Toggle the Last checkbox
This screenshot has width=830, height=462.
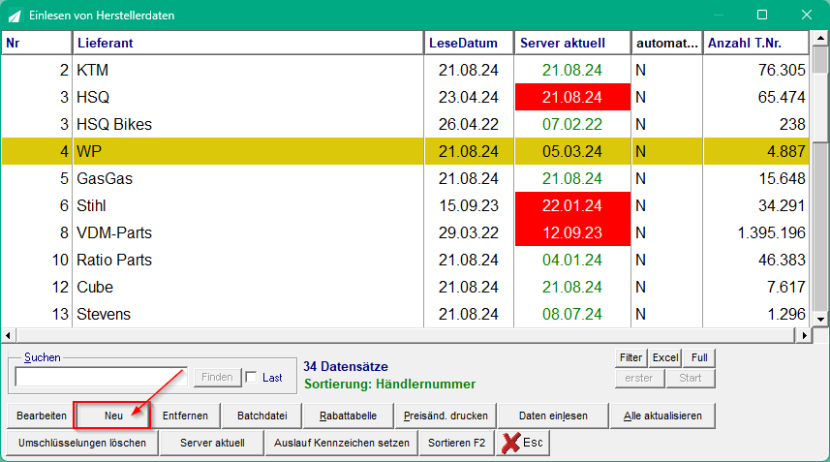(x=252, y=378)
